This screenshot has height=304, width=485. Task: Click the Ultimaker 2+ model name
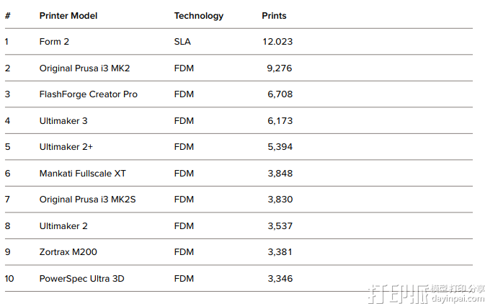(x=66, y=147)
